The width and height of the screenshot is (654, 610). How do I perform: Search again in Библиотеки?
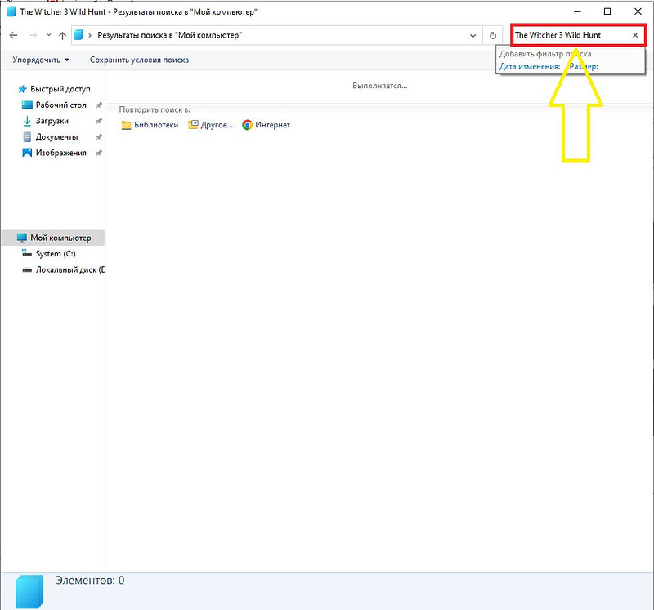150,125
